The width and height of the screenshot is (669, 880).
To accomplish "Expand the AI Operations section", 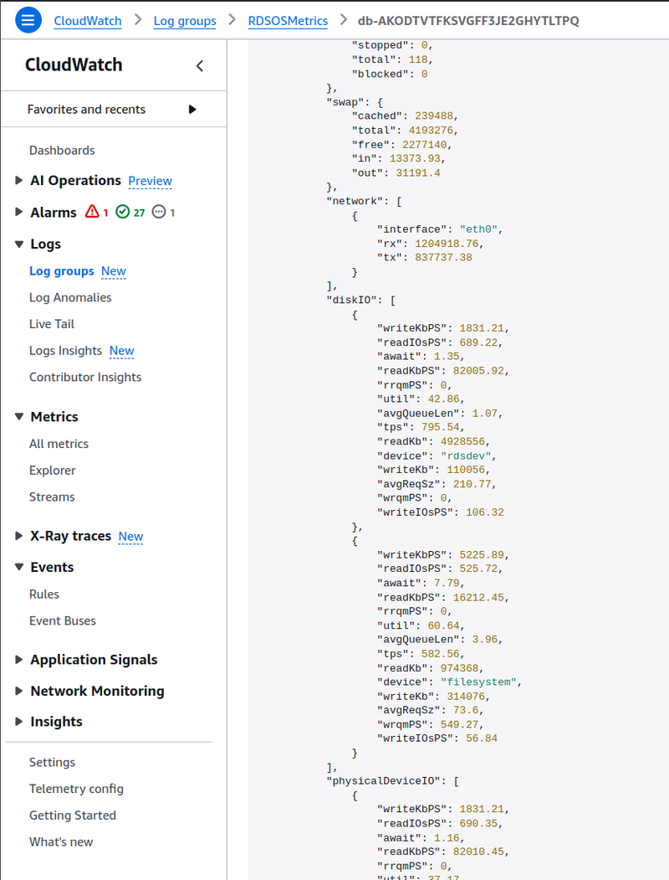I will [18, 180].
